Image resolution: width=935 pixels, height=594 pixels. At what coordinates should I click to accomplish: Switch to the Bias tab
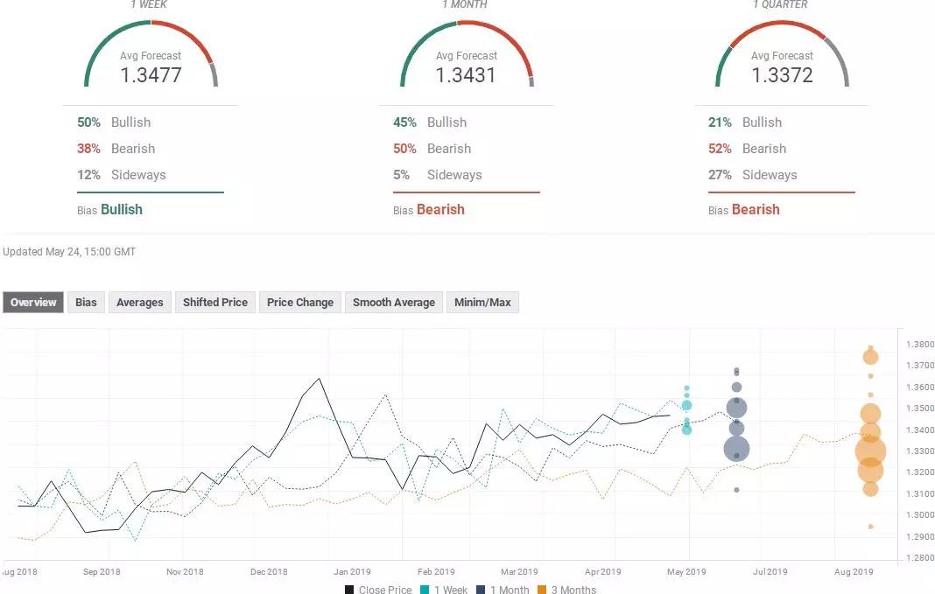point(86,303)
